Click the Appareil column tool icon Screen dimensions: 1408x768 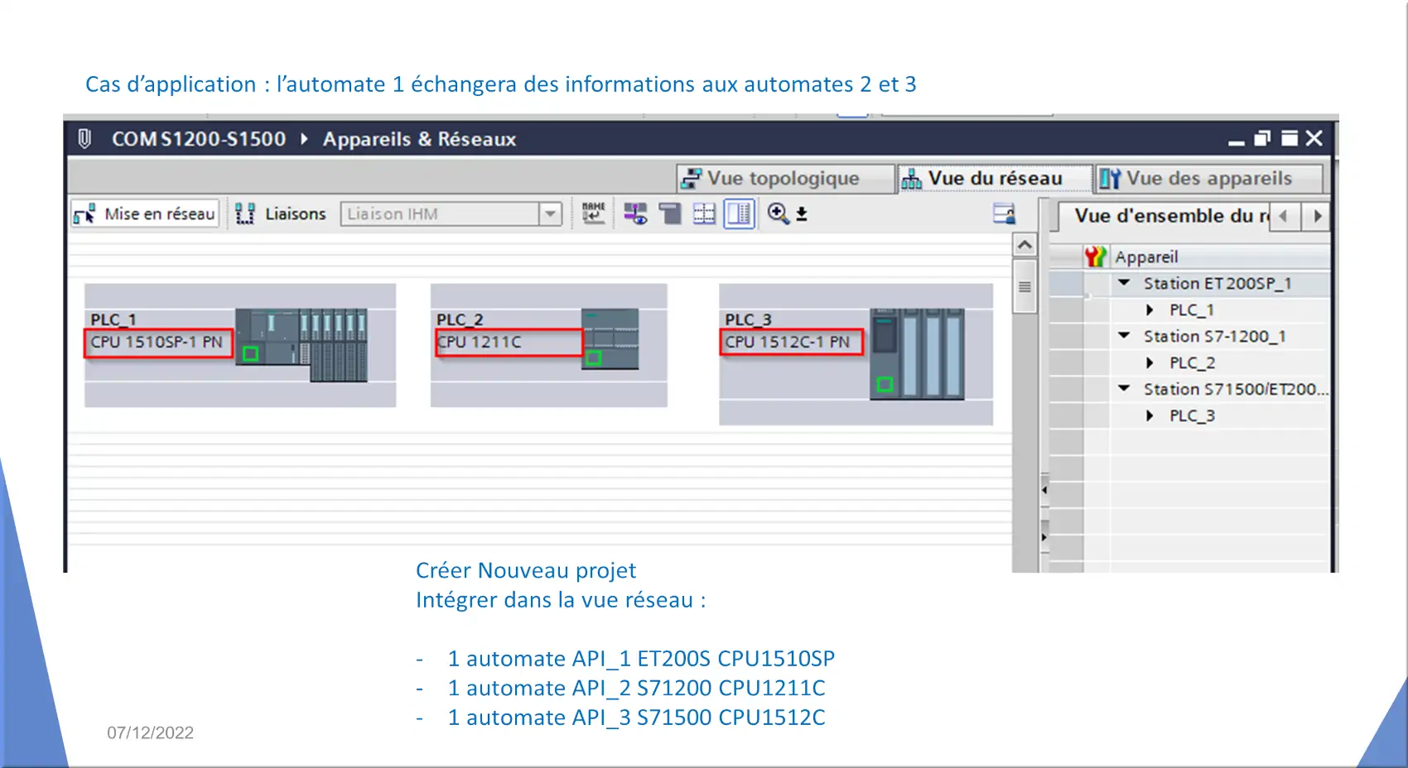pos(1095,257)
